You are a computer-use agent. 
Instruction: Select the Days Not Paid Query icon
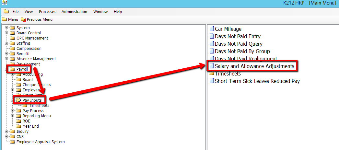coord(212,44)
